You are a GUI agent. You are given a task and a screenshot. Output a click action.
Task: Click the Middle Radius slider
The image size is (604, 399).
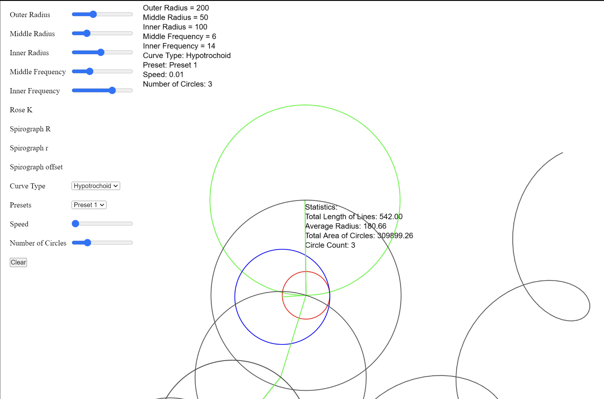[x=102, y=33]
